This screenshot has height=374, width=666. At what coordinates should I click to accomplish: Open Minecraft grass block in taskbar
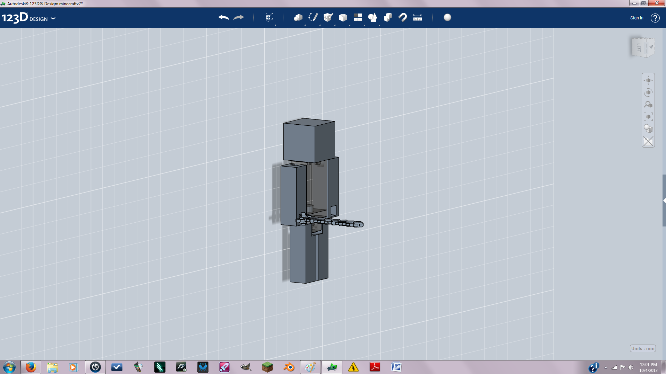point(267,367)
